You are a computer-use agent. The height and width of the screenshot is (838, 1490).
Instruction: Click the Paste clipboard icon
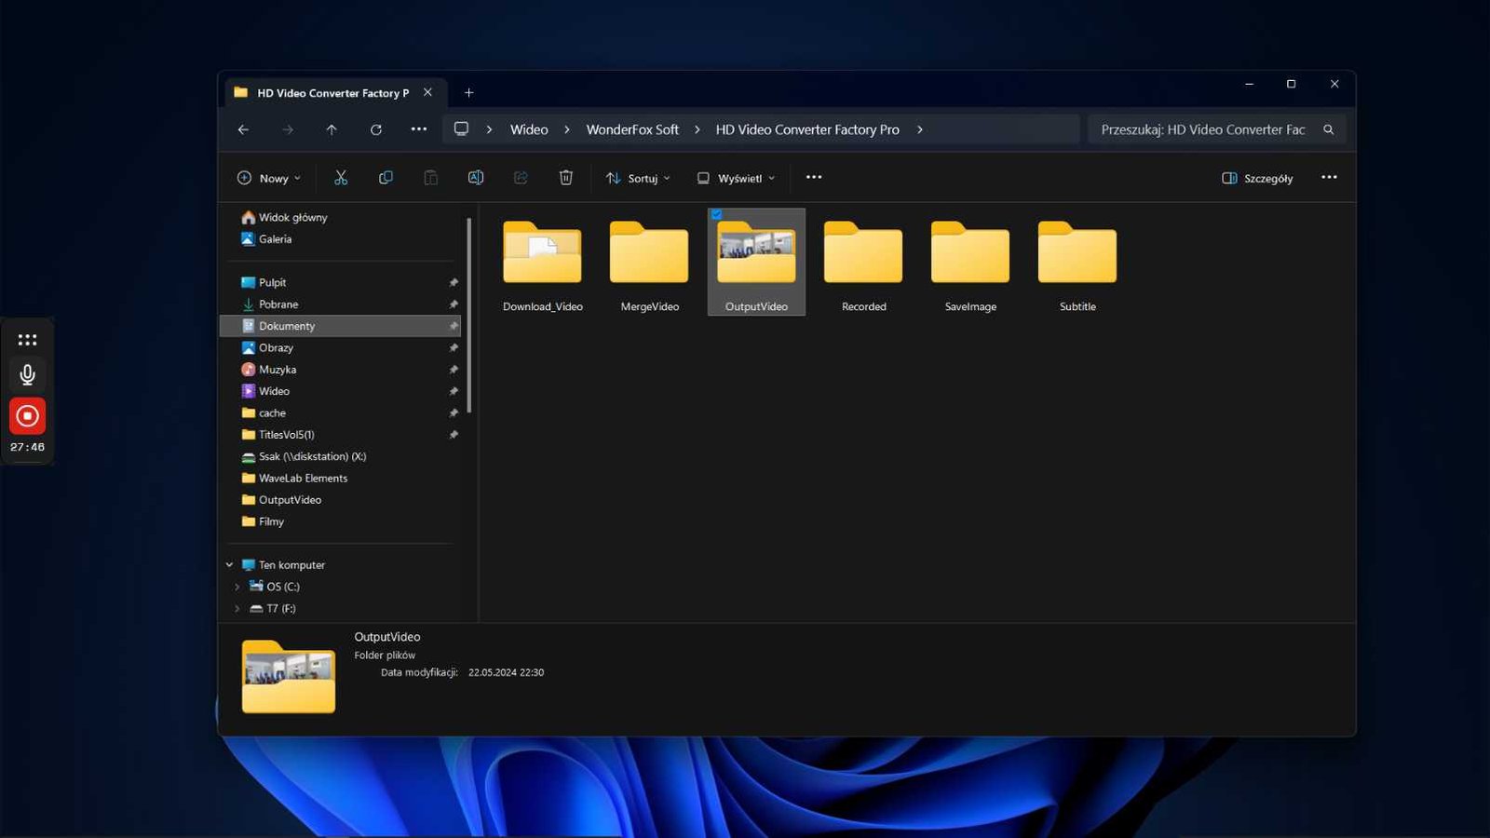pos(430,178)
